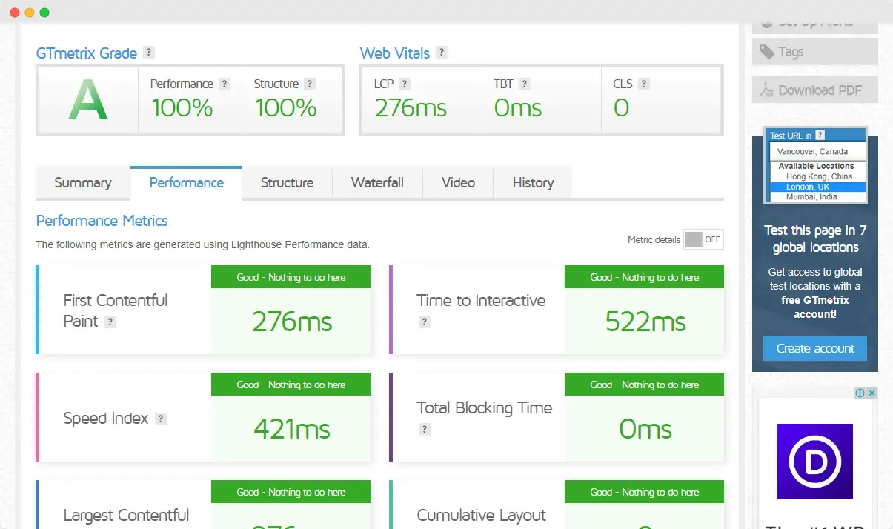Click the Divi logo ad thumbnail
Screen dimensions: 893x529
[x=814, y=461]
